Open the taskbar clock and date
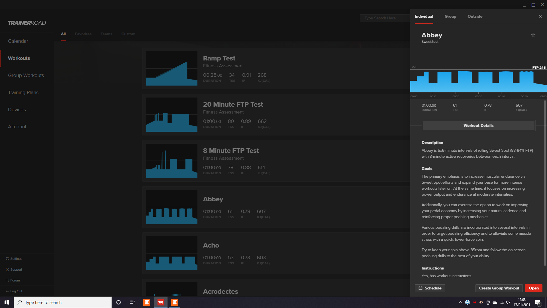This screenshot has height=308, width=547. (x=522, y=302)
